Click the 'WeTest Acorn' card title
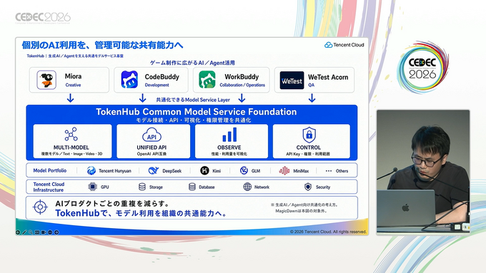This screenshot has height=273, width=486. [328, 77]
